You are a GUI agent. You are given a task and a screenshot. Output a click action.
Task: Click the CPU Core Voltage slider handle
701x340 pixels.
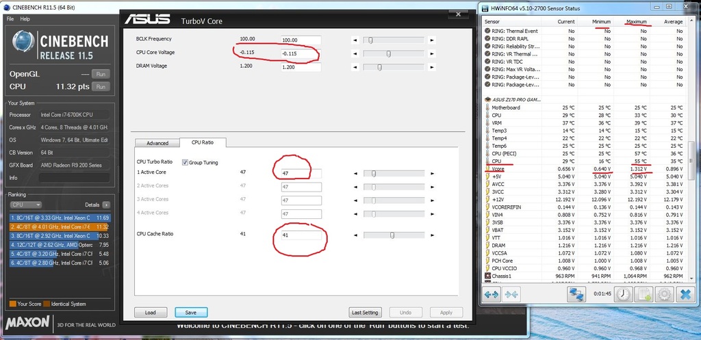click(x=389, y=54)
